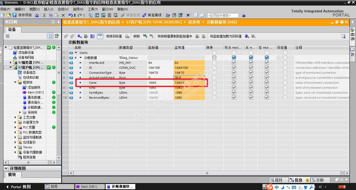This screenshot has width=356, height=190.
Task: Click the split editor vertically icon
Action: click(202, 15)
